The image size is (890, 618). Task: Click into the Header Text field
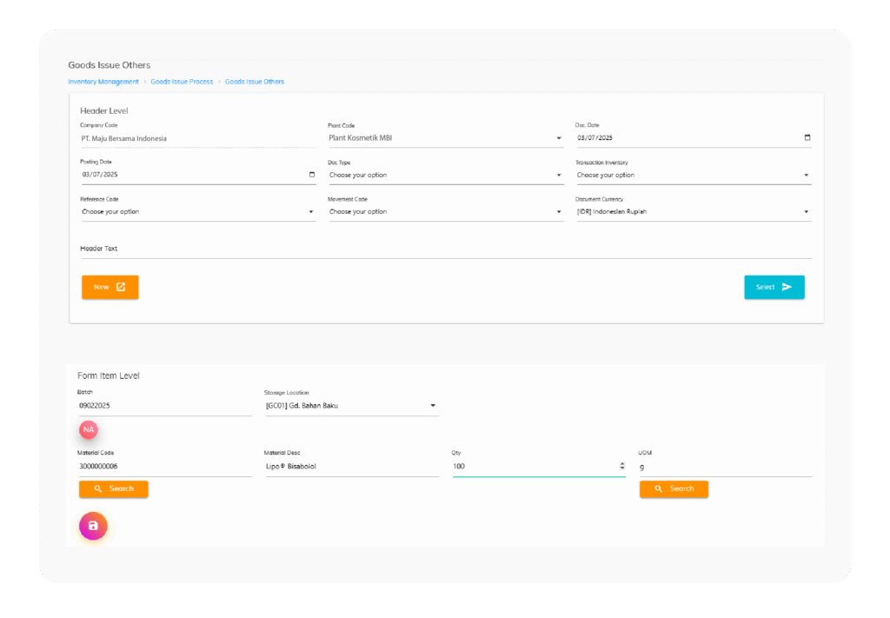445,249
